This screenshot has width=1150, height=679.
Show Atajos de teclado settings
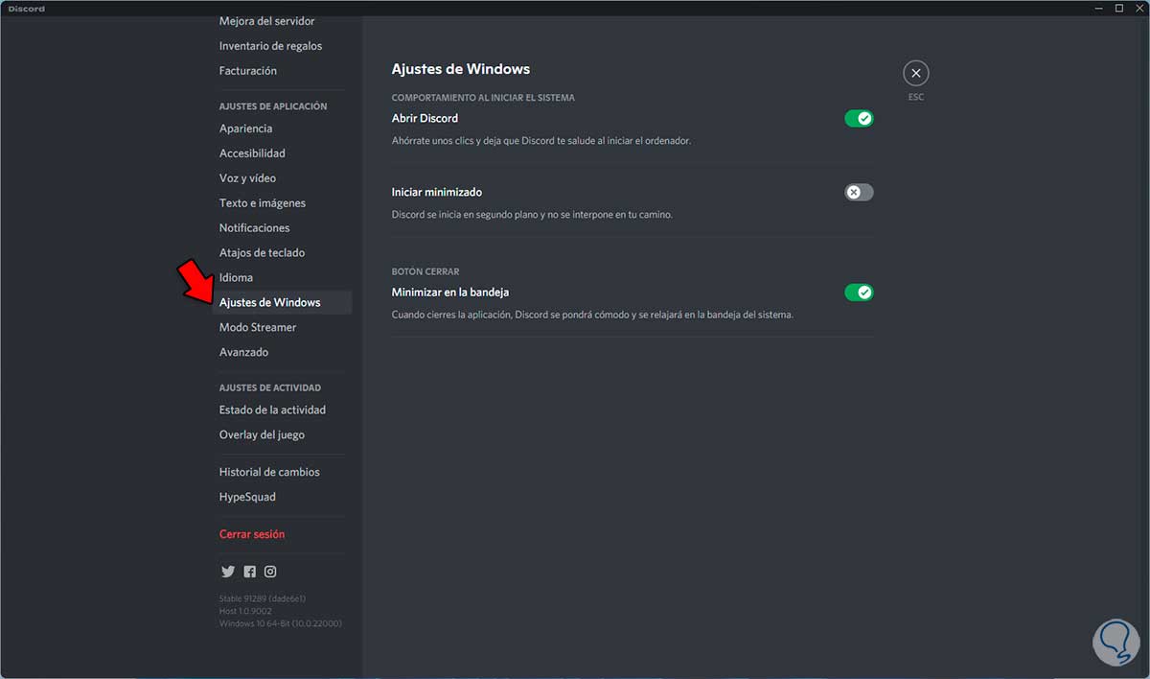(262, 253)
